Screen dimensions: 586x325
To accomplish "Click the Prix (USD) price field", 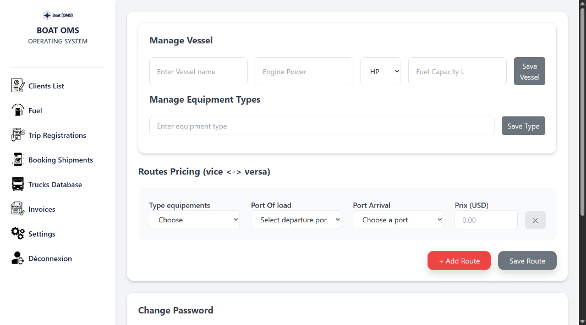I will coord(486,220).
